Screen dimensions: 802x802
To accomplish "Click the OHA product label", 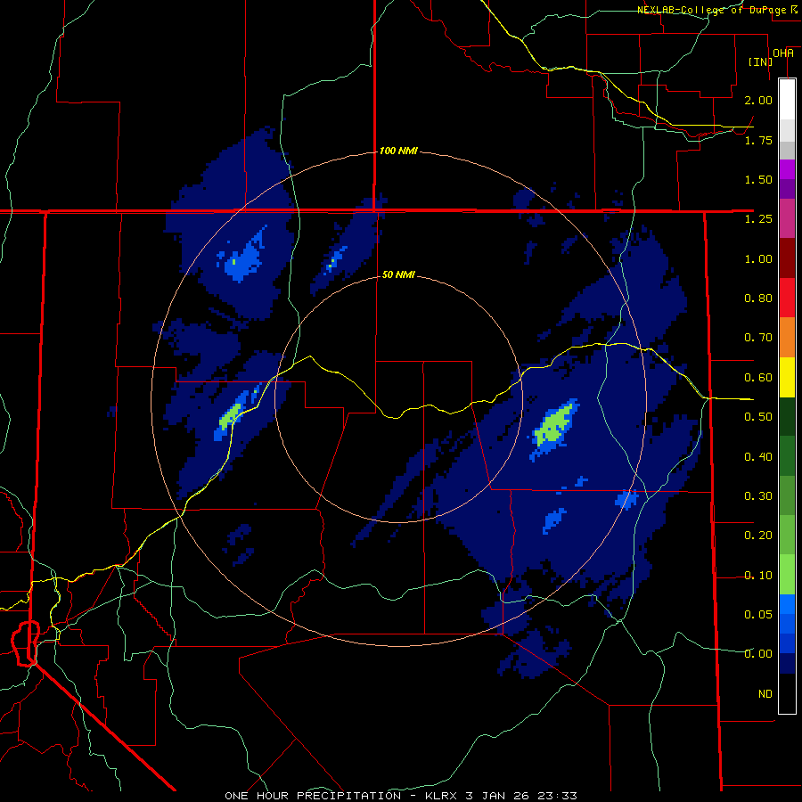I will click(782, 53).
